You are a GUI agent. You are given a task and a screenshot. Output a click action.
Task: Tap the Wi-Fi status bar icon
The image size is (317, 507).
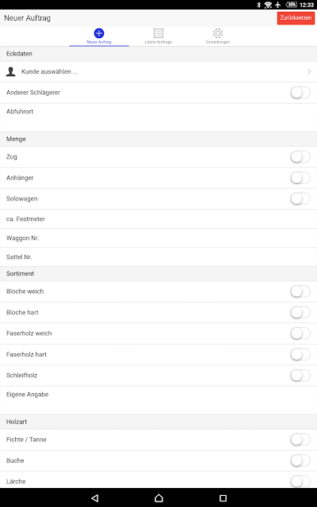(x=268, y=5)
